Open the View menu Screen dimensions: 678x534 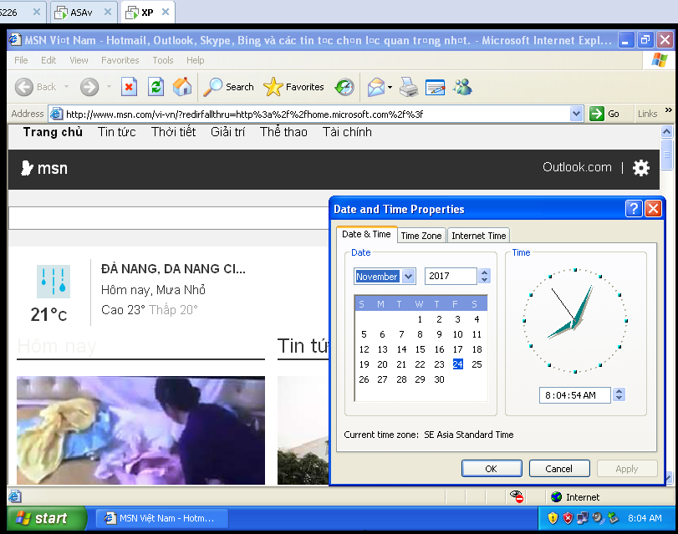(79, 60)
